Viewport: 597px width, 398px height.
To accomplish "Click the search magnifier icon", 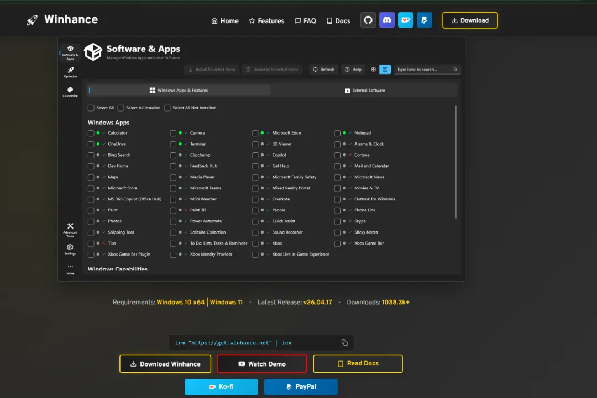I will coord(455,70).
